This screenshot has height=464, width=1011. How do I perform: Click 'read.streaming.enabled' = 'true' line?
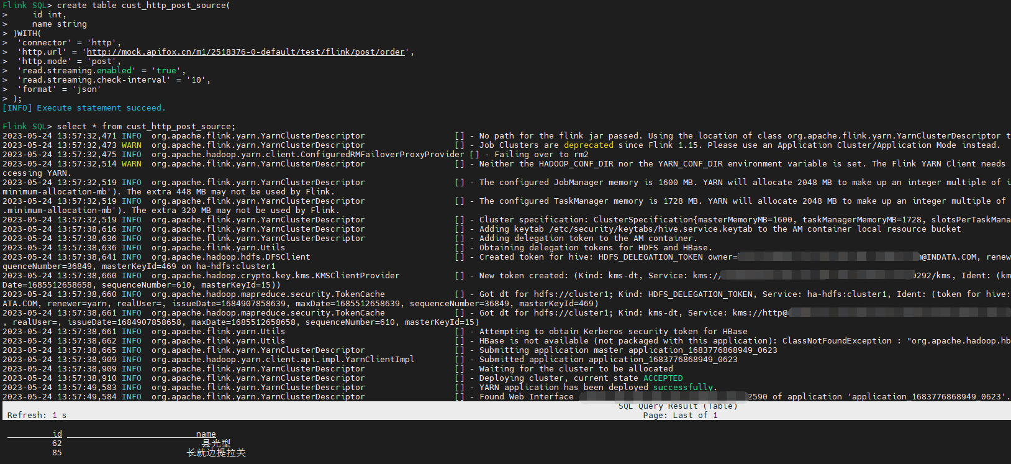pos(102,71)
